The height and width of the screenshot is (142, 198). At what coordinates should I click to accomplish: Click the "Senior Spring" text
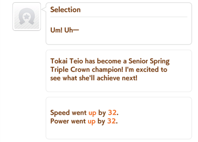click(x=147, y=61)
